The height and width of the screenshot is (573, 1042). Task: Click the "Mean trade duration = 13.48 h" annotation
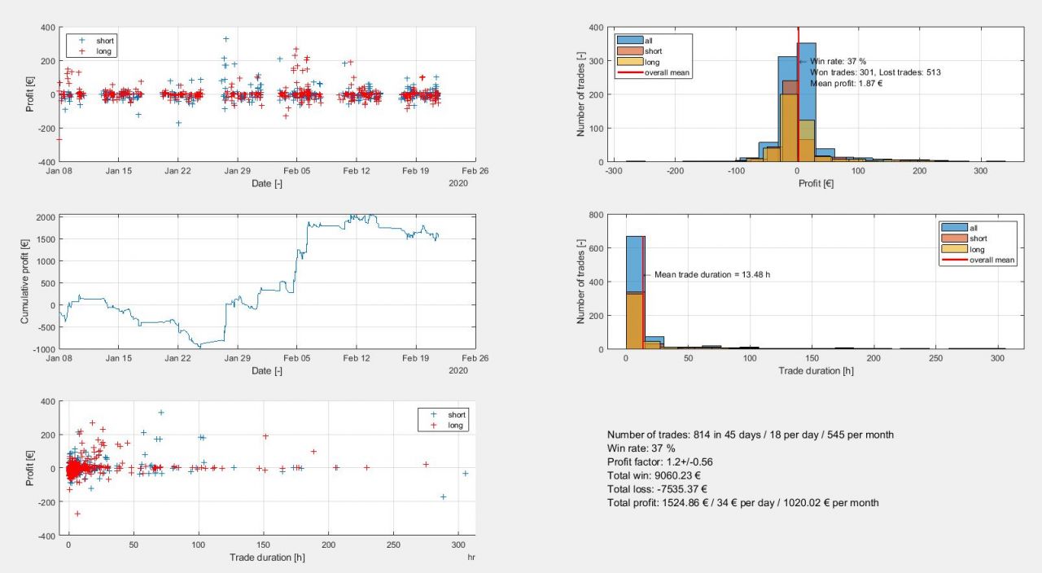tap(711, 274)
